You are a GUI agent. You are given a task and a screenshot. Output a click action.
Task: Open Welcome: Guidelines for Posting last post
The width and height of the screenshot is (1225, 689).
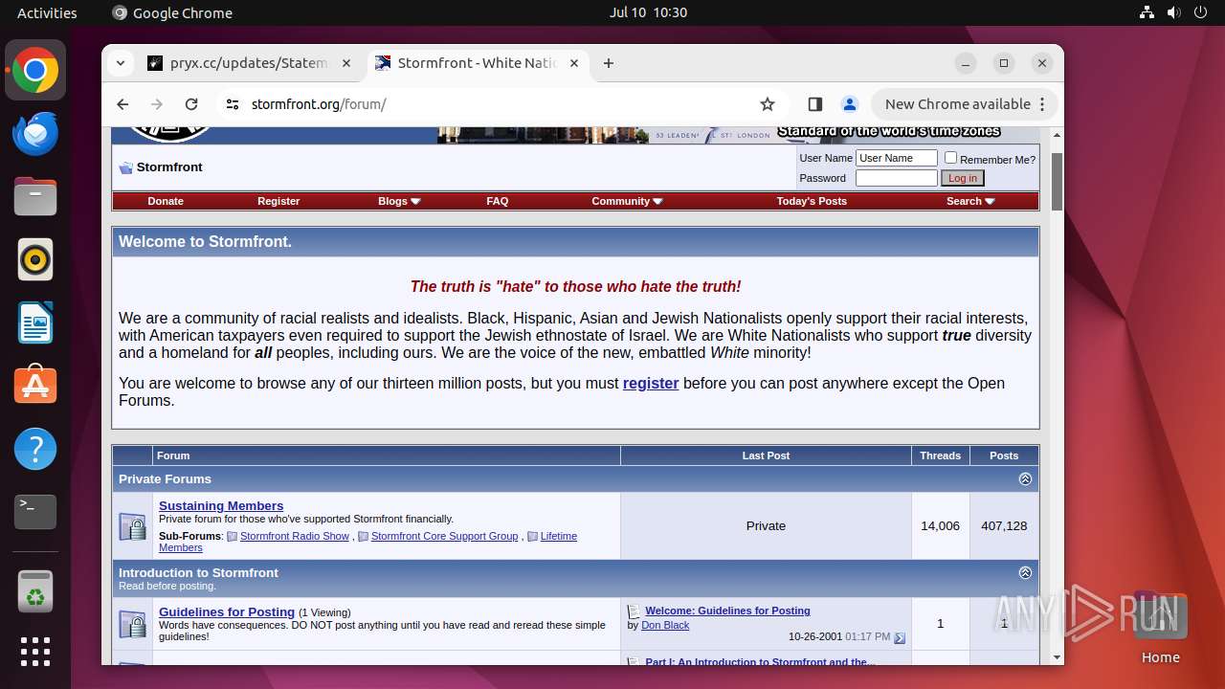click(727, 611)
